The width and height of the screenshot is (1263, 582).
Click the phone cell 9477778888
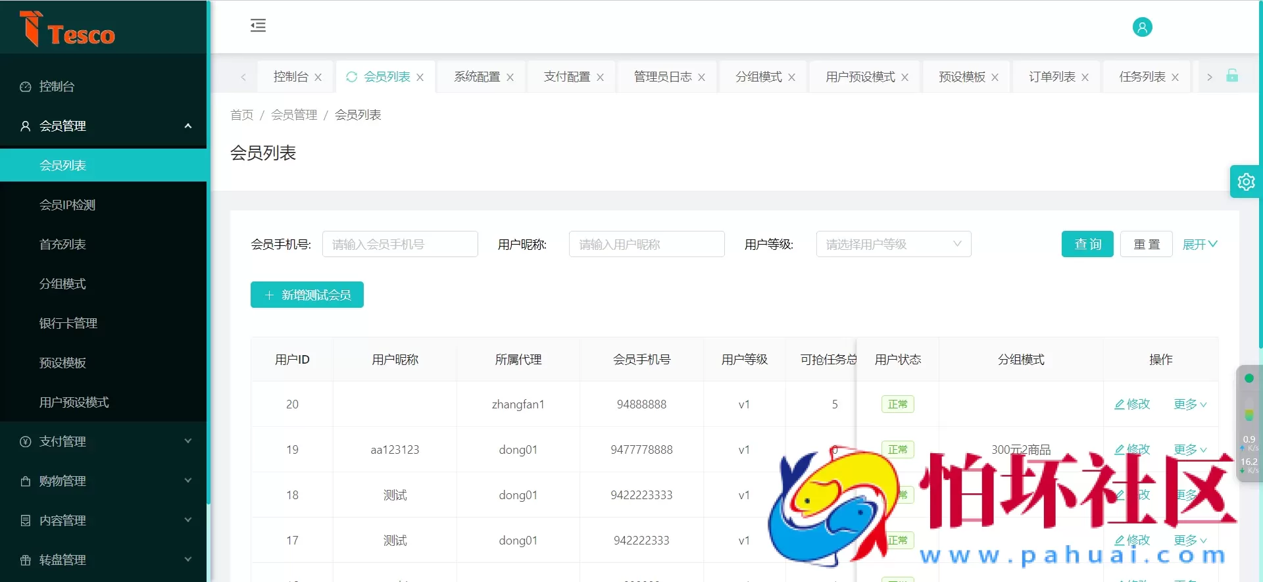[x=641, y=450]
